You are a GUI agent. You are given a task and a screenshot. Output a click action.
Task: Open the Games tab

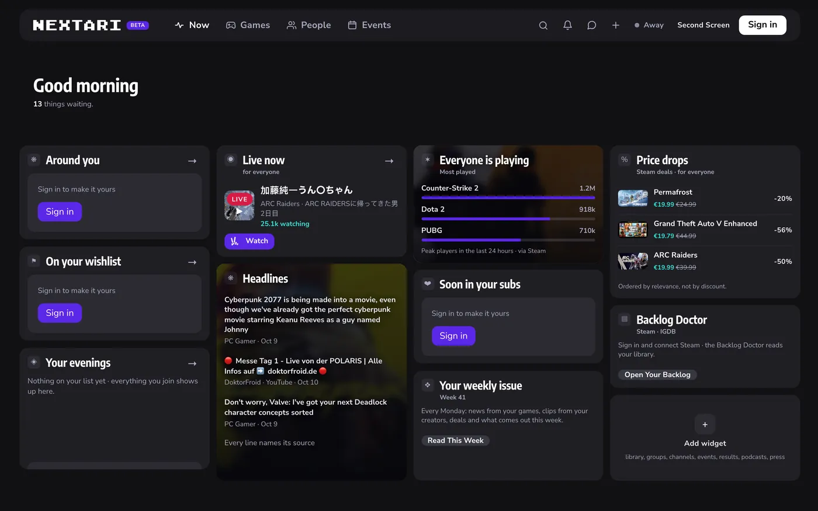pos(248,25)
